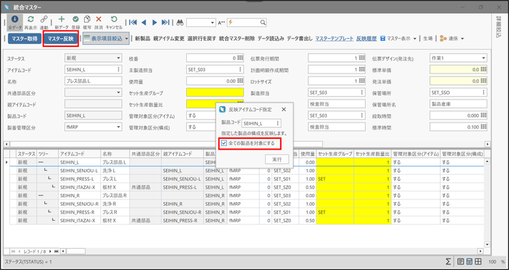Click 実行 button in dialog
This screenshot has height=270, width=509.
tap(277, 160)
